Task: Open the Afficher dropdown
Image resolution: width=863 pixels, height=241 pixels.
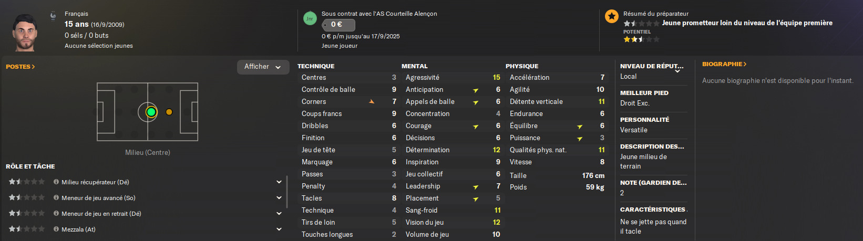Action: [x=263, y=67]
